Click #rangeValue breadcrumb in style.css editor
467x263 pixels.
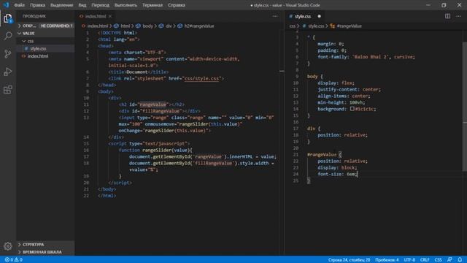(x=346, y=26)
